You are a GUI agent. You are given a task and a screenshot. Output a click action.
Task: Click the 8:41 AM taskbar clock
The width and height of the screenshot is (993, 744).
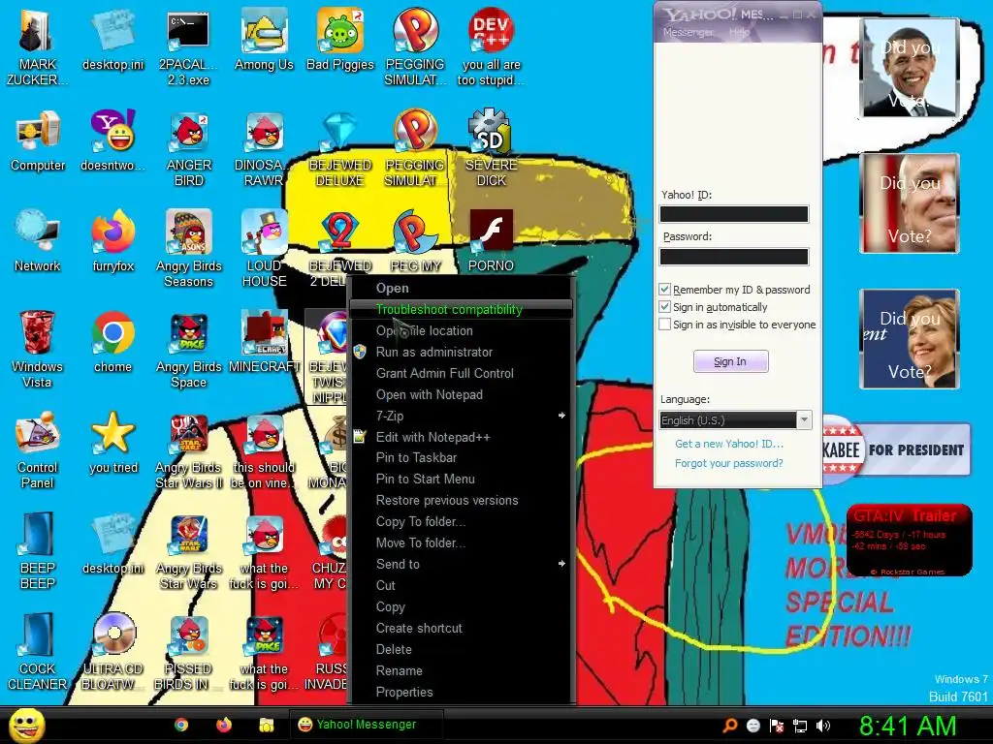click(x=908, y=726)
